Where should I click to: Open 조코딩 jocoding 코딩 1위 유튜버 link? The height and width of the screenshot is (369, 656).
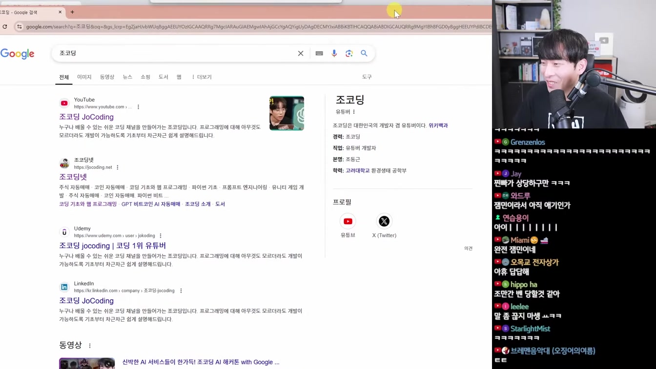(x=112, y=246)
